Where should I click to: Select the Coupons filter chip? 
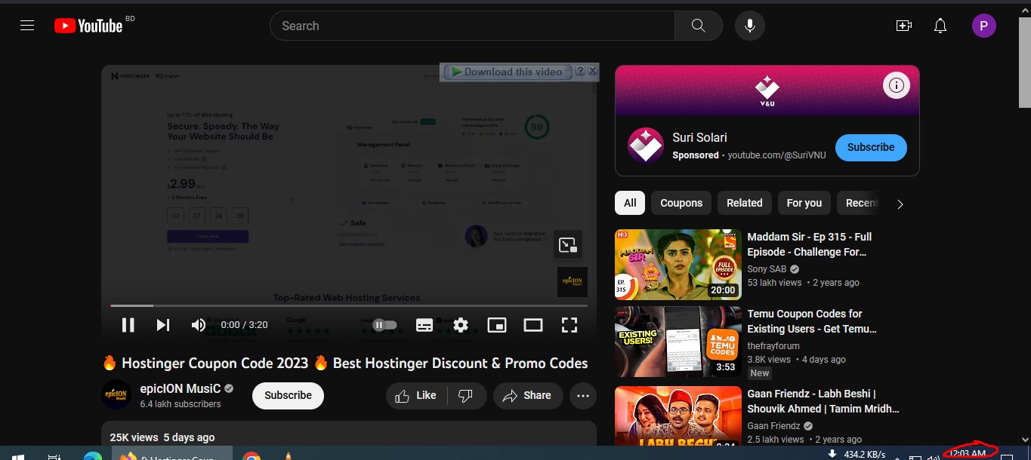tap(681, 203)
